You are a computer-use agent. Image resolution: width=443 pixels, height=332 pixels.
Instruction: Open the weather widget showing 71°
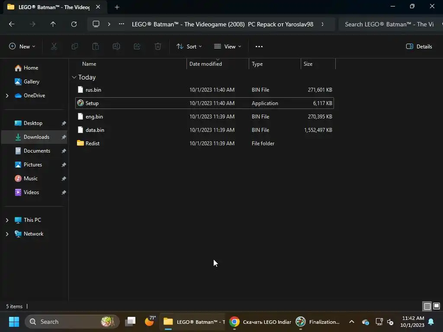pyautogui.click(x=150, y=321)
